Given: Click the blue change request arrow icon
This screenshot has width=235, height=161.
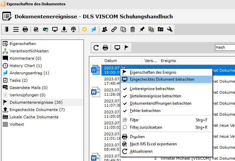Looking at the screenshot, I should coord(94,29).
